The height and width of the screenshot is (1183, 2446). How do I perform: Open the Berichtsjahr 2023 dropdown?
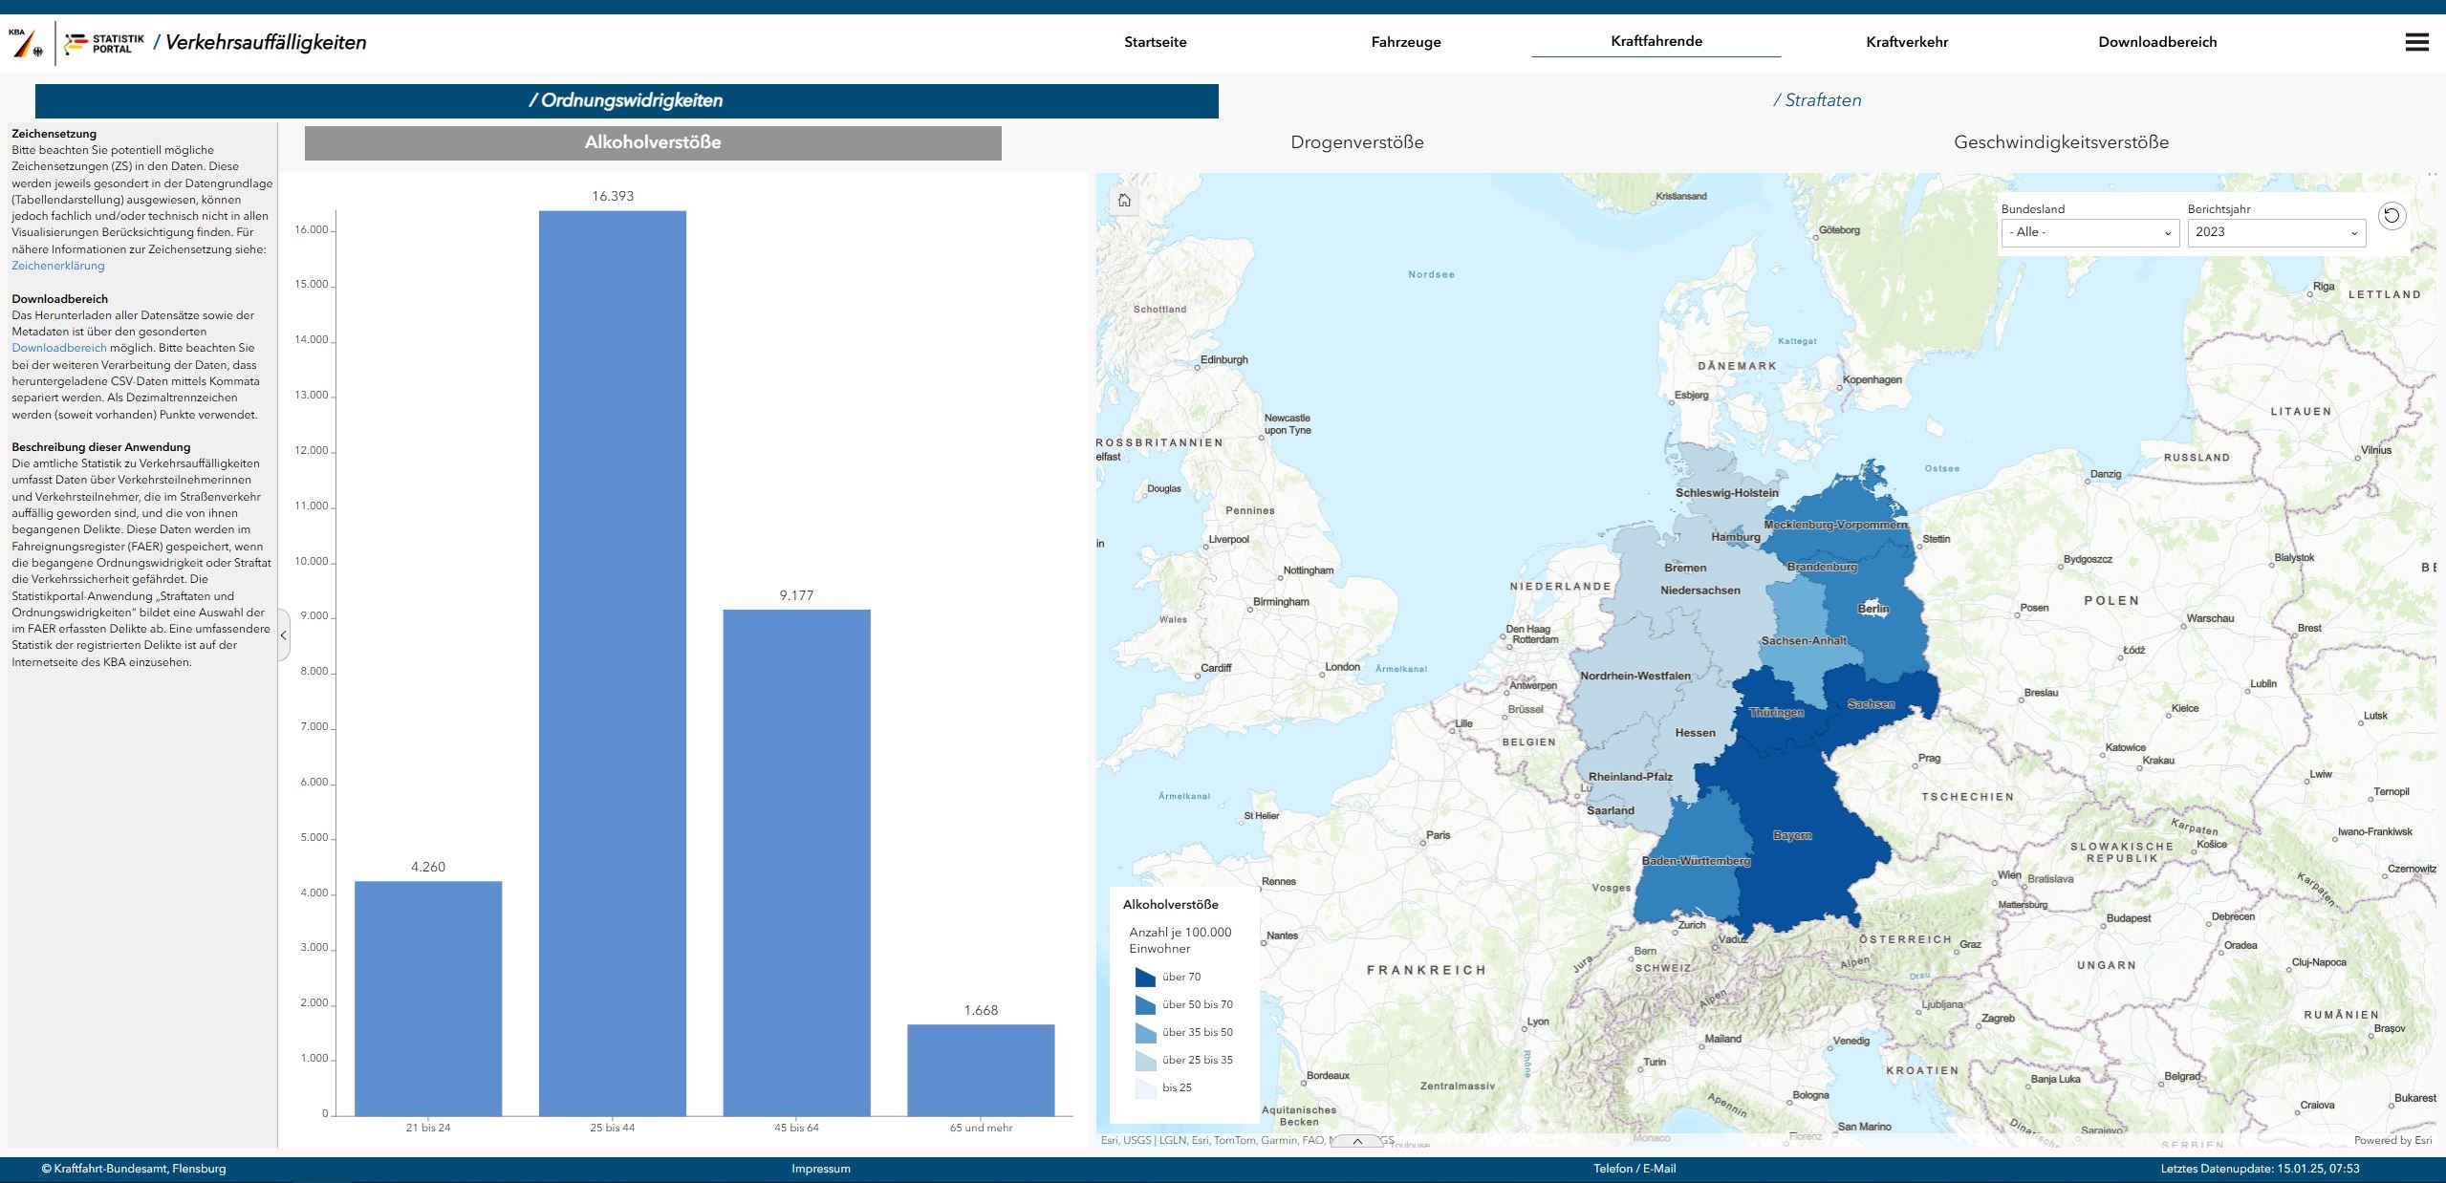2276,232
